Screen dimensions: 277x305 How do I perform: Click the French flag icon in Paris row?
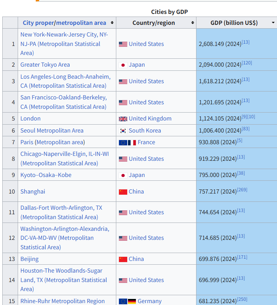pos(132,142)
